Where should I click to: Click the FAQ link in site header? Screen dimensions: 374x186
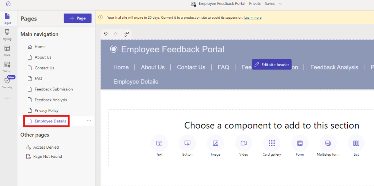tap(223, 67)
